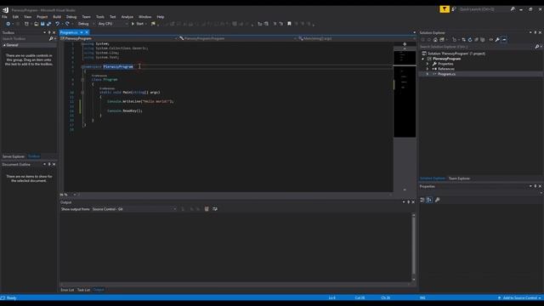Image resolution: width=544 pixels, height=306 pixels.
Task: Close the Program.cs editor tab
Action: (87, 32)
